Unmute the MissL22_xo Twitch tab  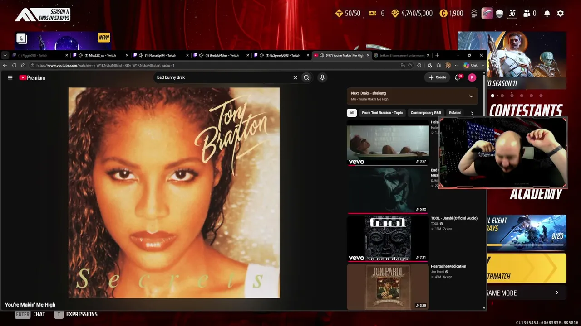click(x=80, y=55)
